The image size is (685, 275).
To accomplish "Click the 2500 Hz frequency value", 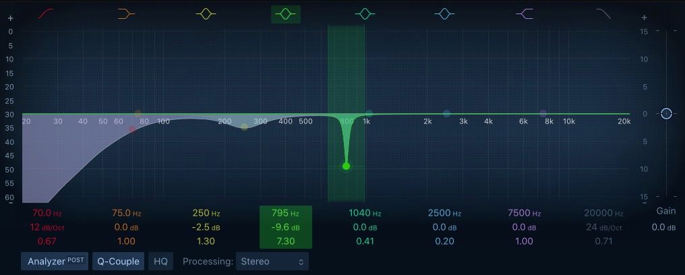I will click(x=445, y=214).
